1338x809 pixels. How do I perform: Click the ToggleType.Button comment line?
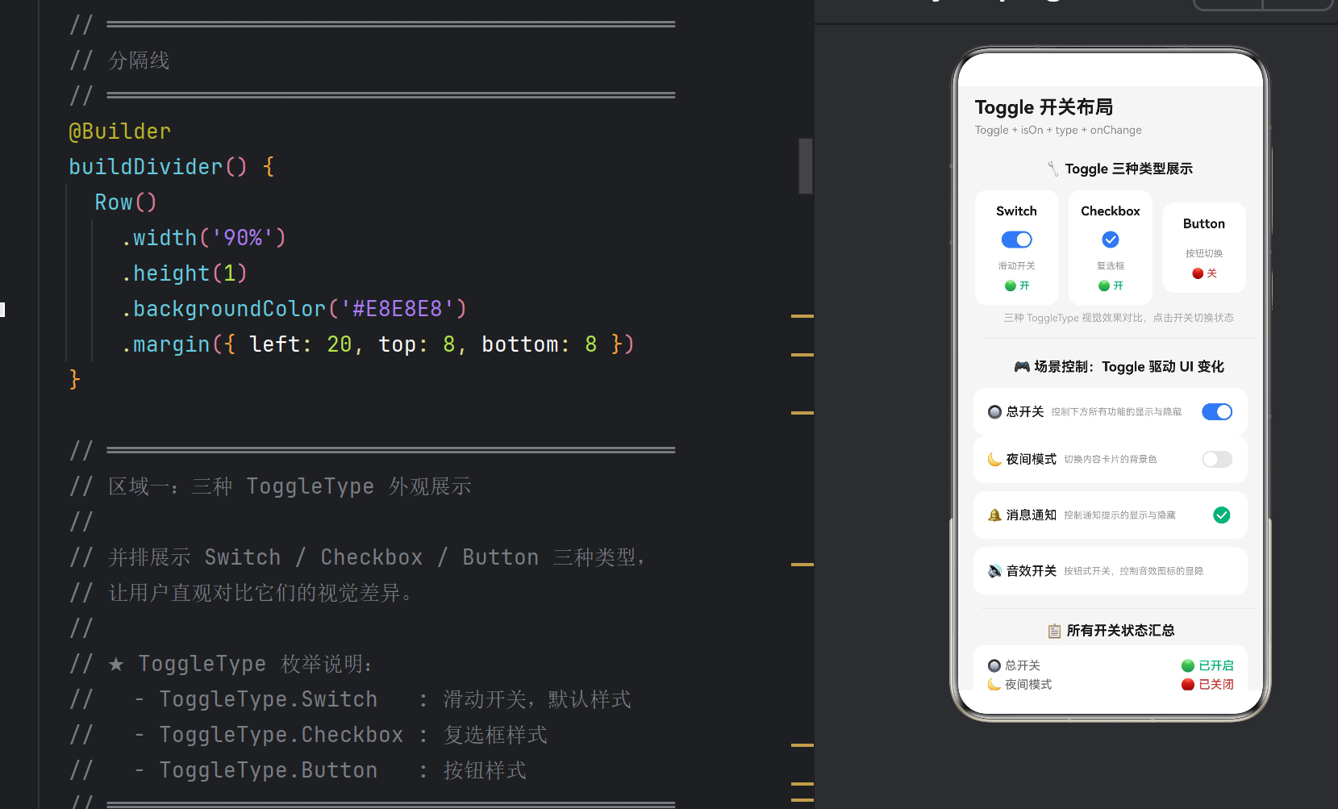click(298, 770)
